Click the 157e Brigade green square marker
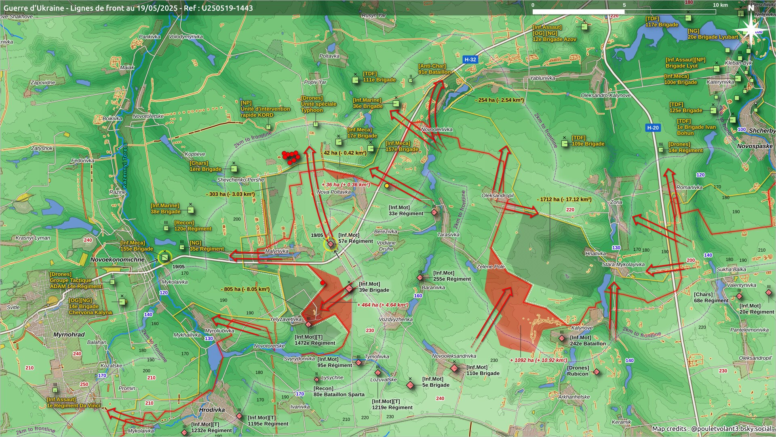The width and height of the screenshot is (776, 437). 371,149
